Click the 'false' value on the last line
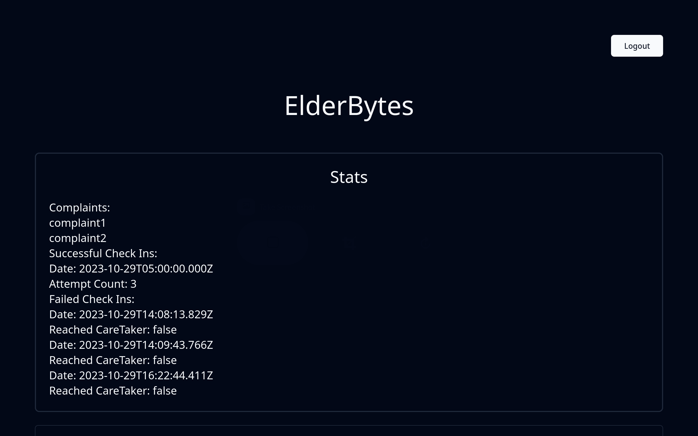 pos(165,391)
